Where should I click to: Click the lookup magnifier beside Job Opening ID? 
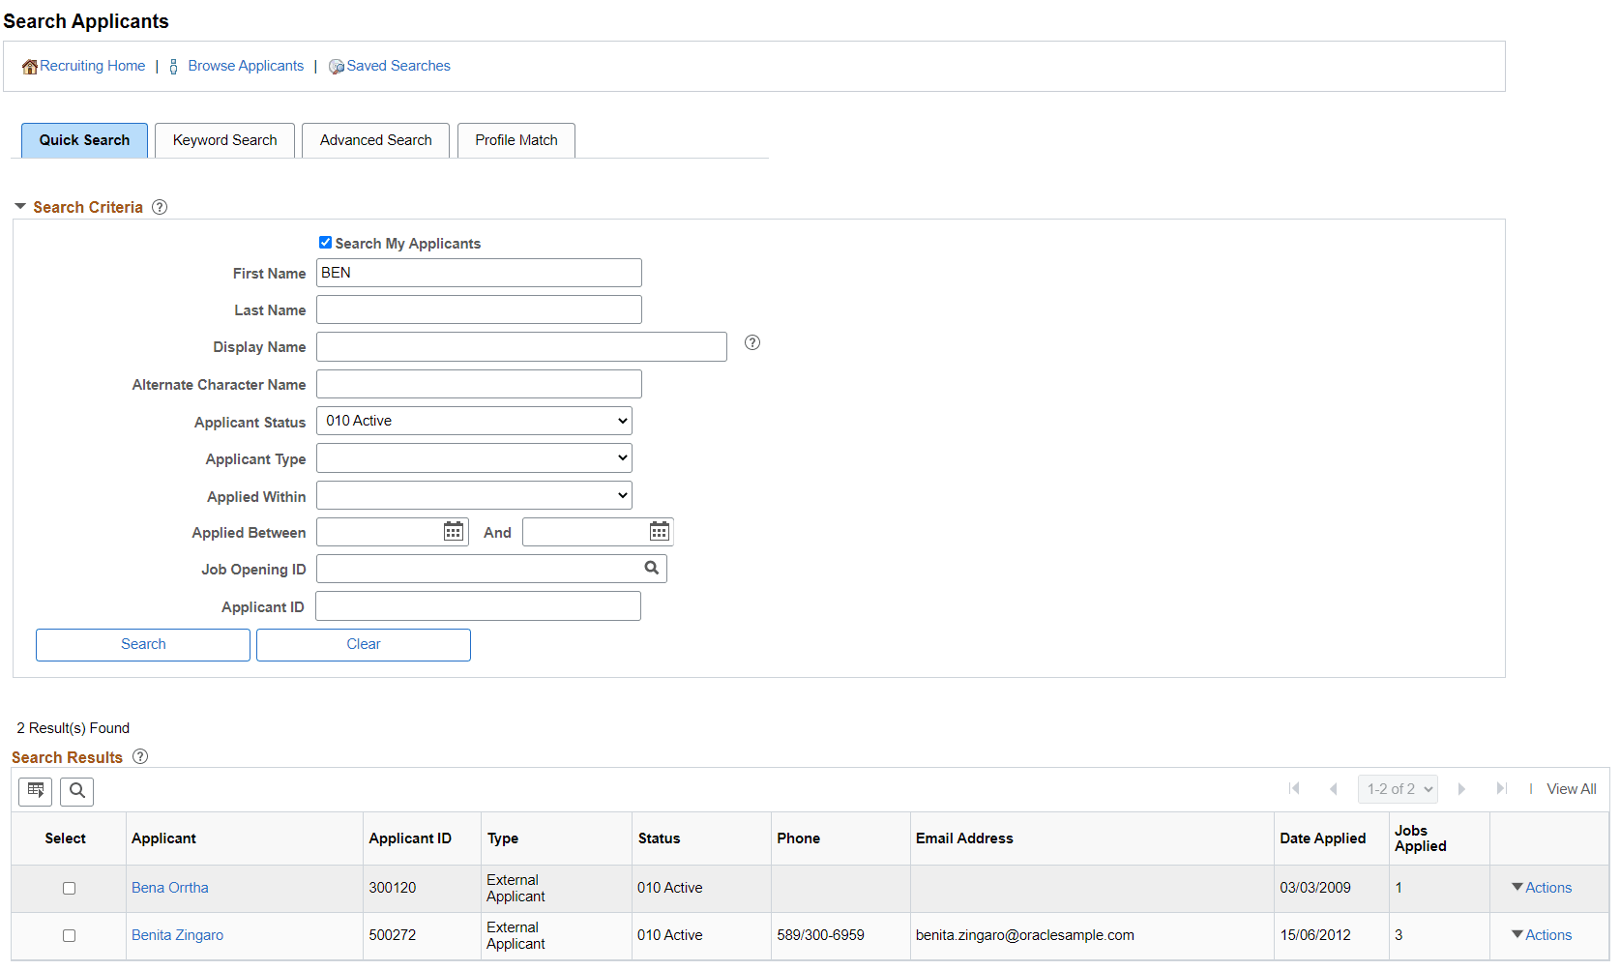point(651,568)
